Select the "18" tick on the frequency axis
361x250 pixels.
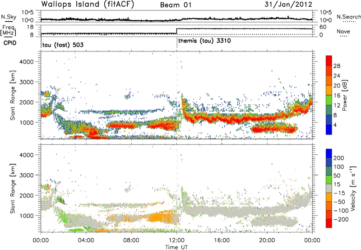[30, 27]
